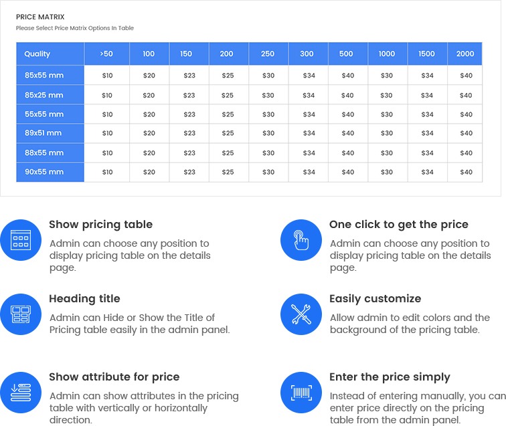
Task: Choose the $25 price in 55x55 mm row
Action: [228, 114]
